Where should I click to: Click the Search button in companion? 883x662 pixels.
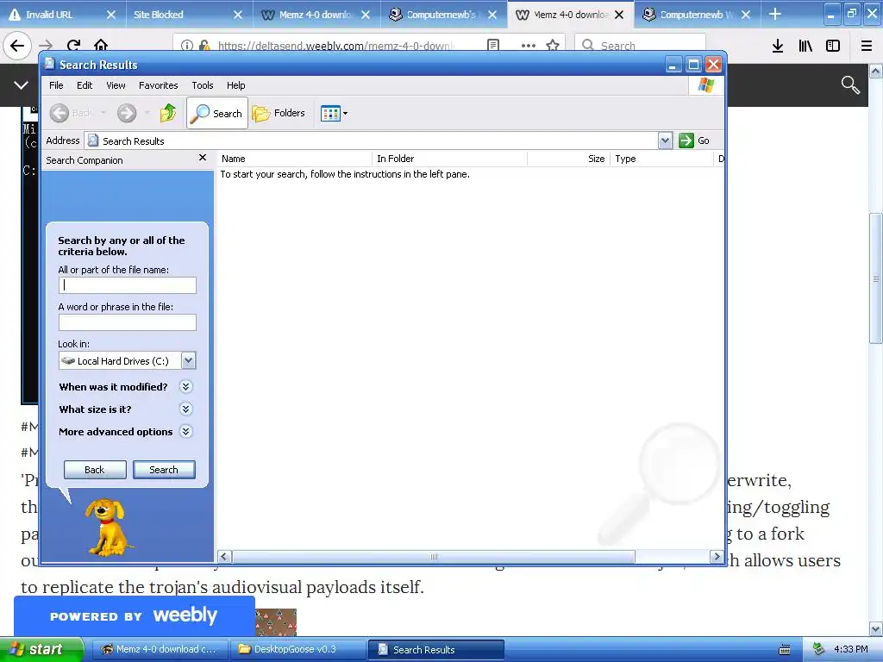164,470
